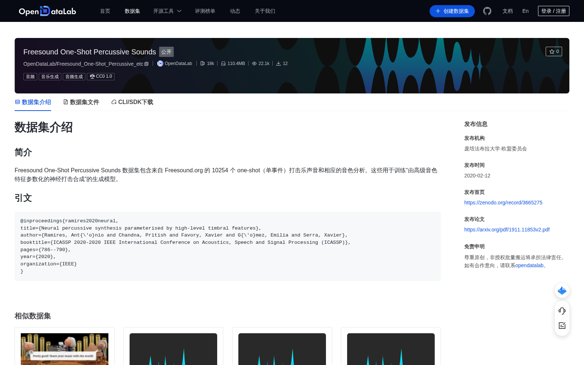Open the arxiv.org paper PDF link
This screenshot has width=584, height=365.
pyautogui.click(x=507, y=230)
